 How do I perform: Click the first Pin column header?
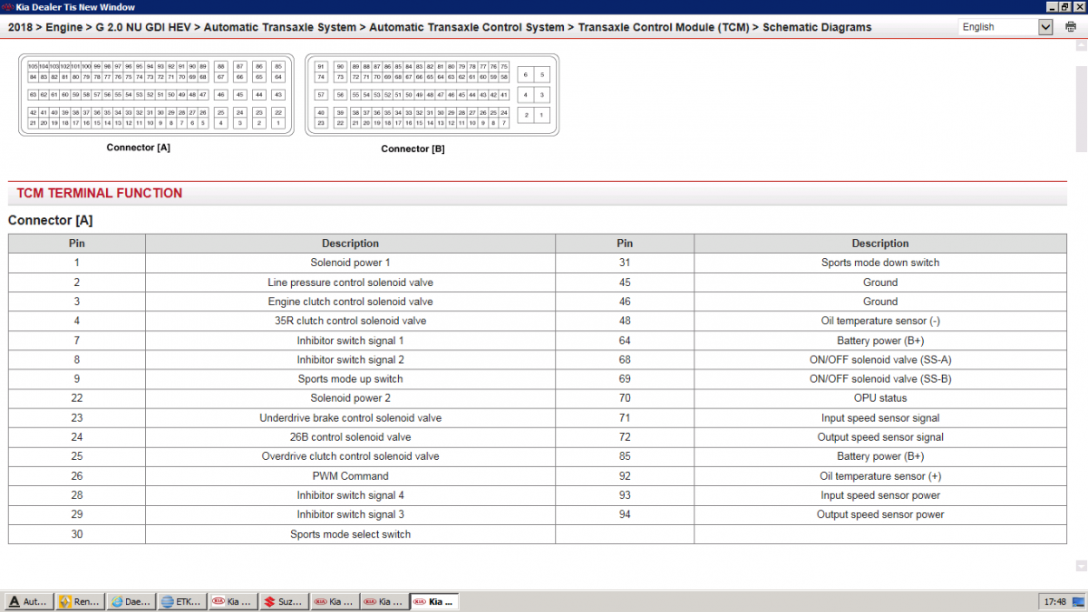[x=77, y=244]
